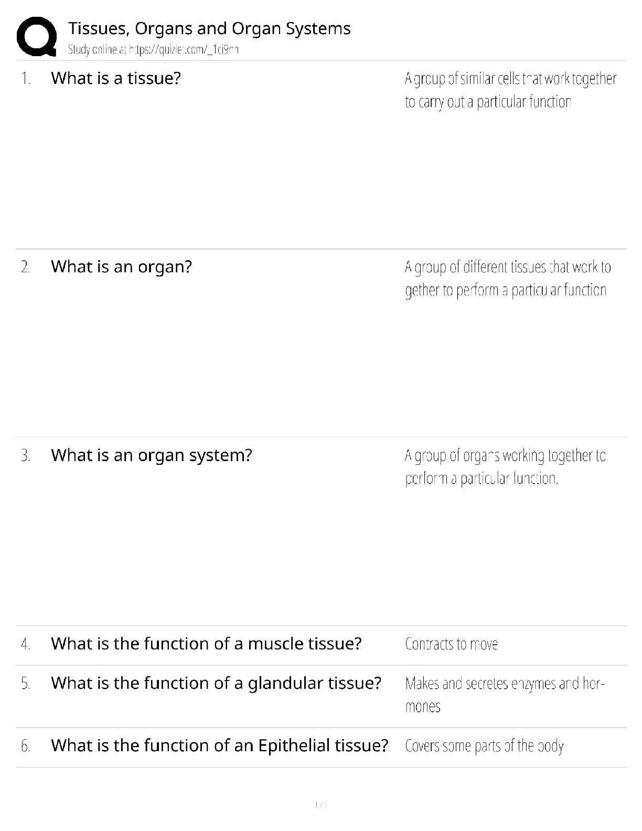This screenshot has width=642, height=831.
Task: Click the muscle tissue function question
Action: [x=206, y=643]
